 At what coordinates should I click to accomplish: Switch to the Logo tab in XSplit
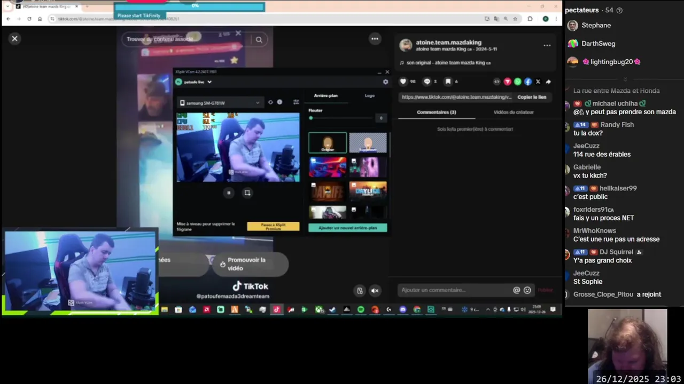[370, 95]
